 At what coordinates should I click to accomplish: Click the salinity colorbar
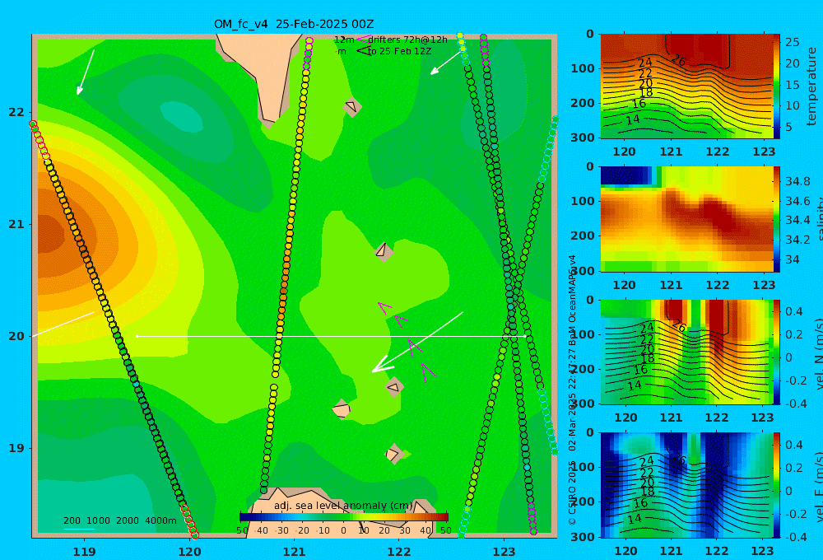click(x=777, y=219)
